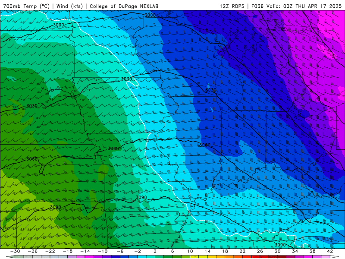The image size is (345, 259).
Task: Click the "College of DuPage NEXLAB" credit text
Action: pos(124,6)
